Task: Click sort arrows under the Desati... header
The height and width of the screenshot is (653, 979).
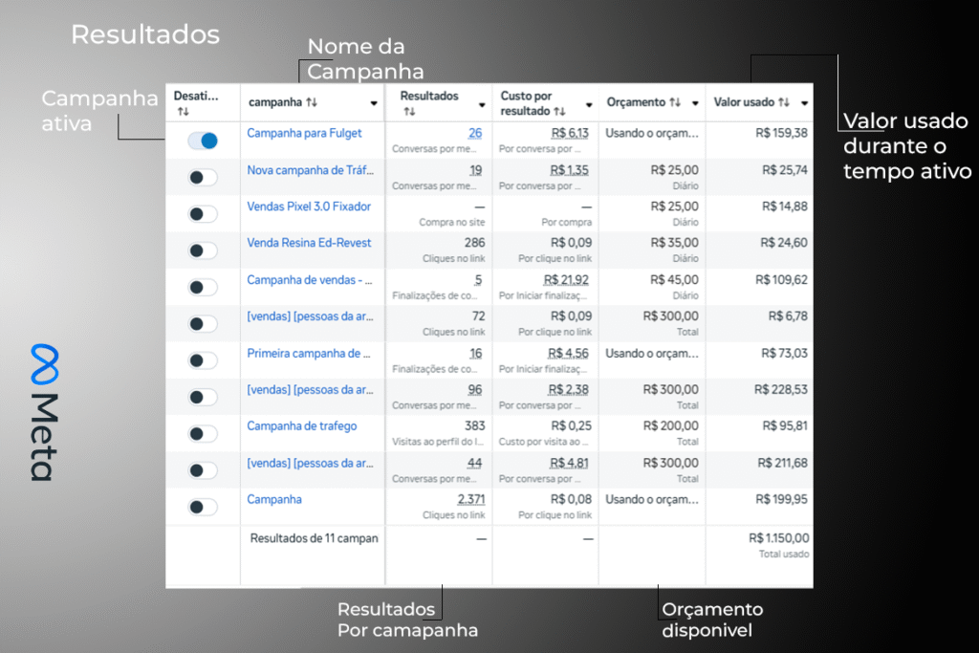Action: (184, 112)
